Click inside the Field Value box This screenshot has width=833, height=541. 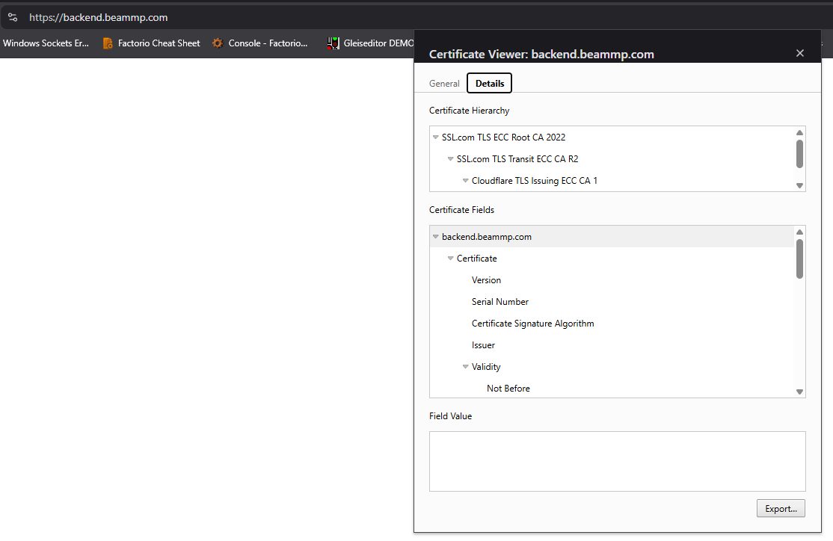point(618,461)
